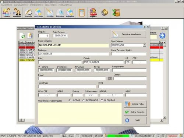Open the Agenda toolbar icon
The width and height of the screenshot is (184, 138).
(28, 13)
